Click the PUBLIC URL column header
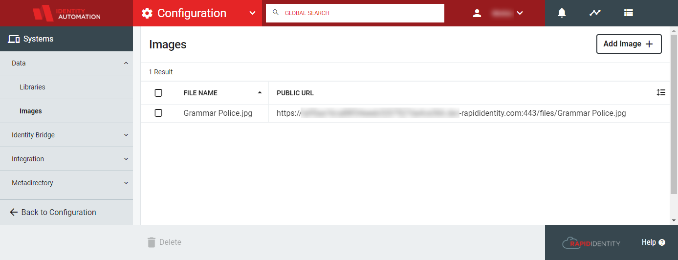 click(x=295, y=93)
